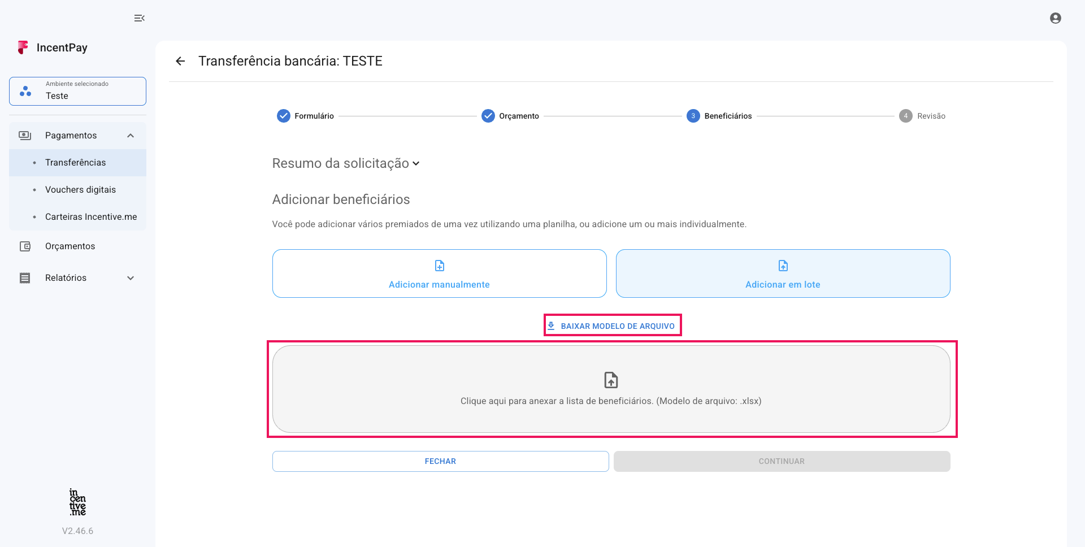Screen dimensions: 1085x547
Task: Expand the Relatórios menu chevron
Action: coord(131,278)
